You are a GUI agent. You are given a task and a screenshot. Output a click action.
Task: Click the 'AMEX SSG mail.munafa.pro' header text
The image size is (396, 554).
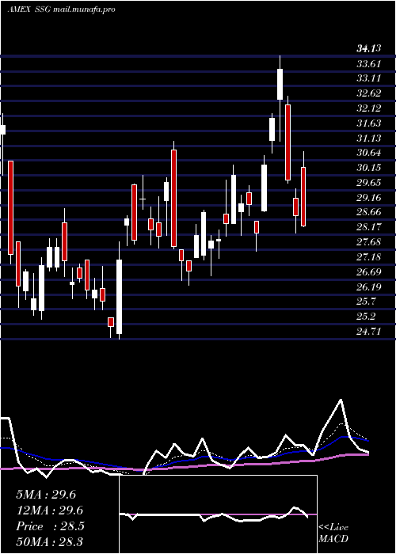[61, 9]
